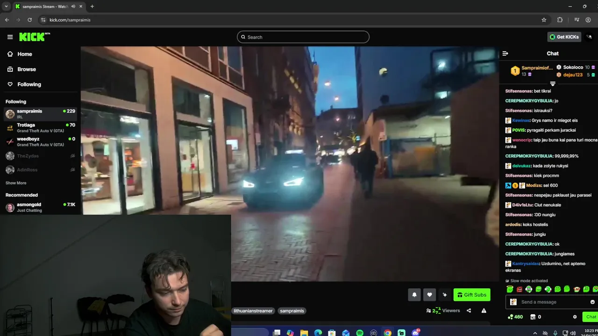Select offline channel TheZydas
This screenshot has width=598, height=336.
[40, 156]
